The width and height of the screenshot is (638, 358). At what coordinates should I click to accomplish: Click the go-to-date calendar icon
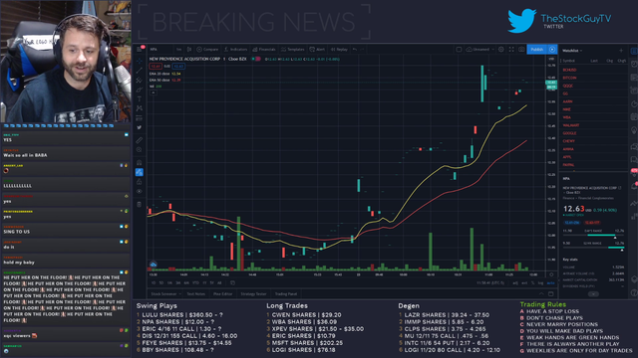point(232,282)
